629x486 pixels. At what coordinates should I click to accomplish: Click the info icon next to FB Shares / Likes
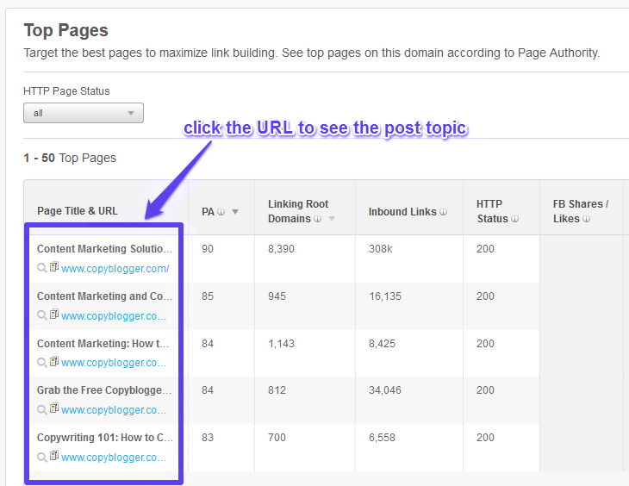tap(586, 219)
